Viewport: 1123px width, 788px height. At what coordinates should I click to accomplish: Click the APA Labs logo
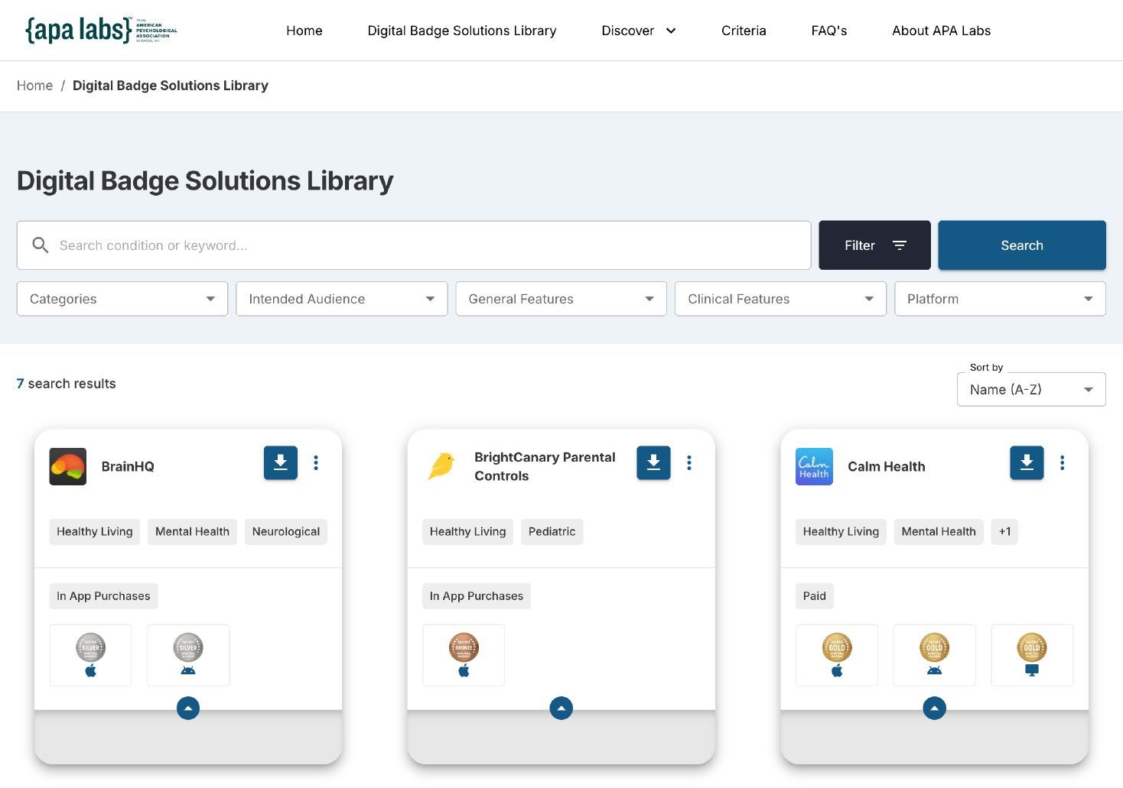(101, 31)
